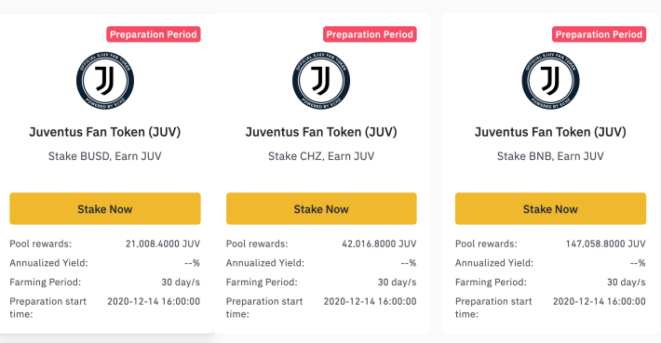Click the 147,058.8000 JUV pool rewards value
Screen dimensions: 661x343
[606, 244]
